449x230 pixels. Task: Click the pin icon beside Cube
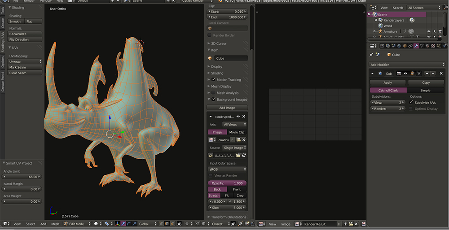coord(371,55)
